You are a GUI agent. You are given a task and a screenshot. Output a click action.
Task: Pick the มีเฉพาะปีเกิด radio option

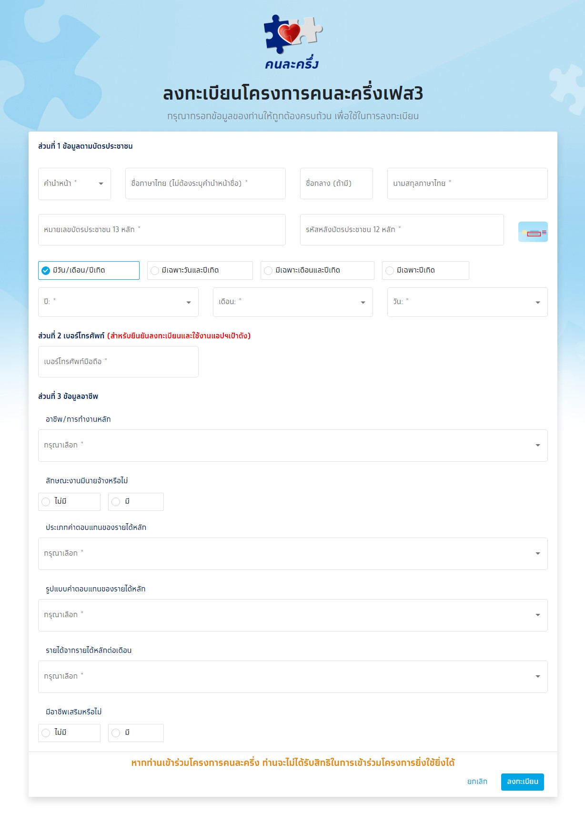click(390, 271)
